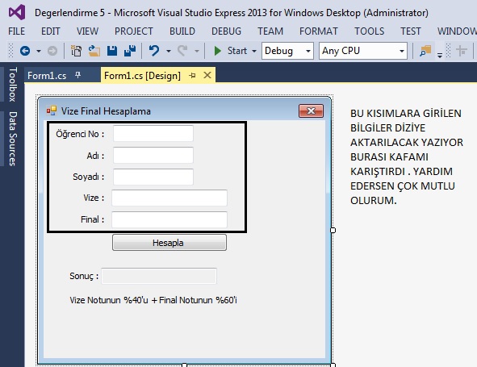
Task: Open the Debug configuration dropdown
Action: [287, 51]
